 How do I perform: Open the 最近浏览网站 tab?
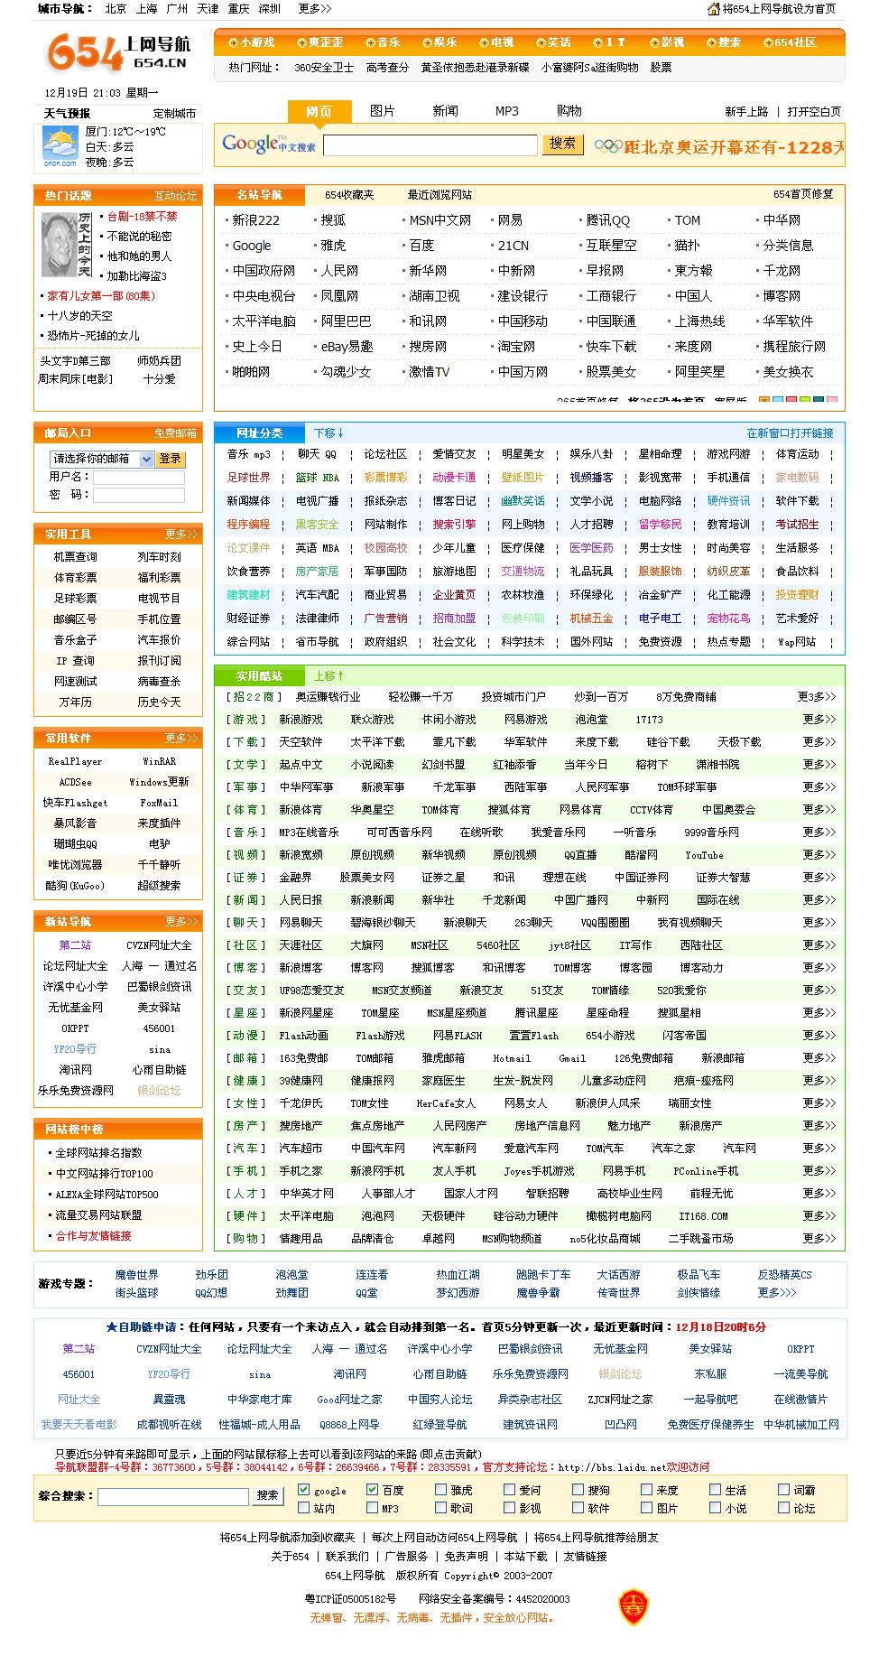pyautogui.click(x=439, y=195)
